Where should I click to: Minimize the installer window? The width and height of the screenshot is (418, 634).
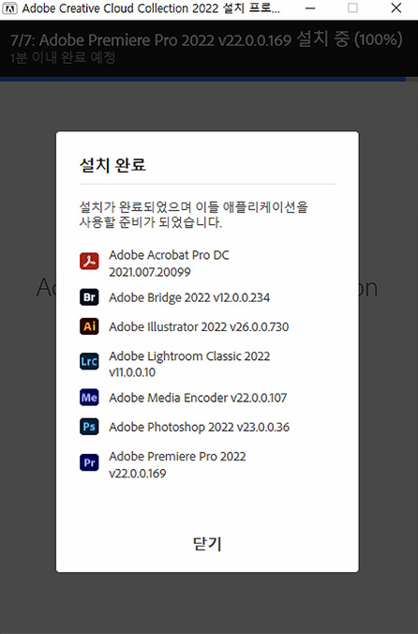tap(310, 8)
